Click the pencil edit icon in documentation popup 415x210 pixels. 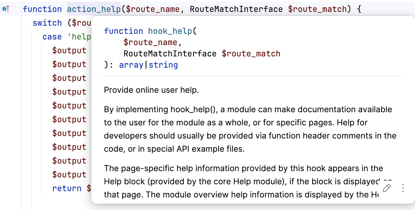[x=386, y=188]
